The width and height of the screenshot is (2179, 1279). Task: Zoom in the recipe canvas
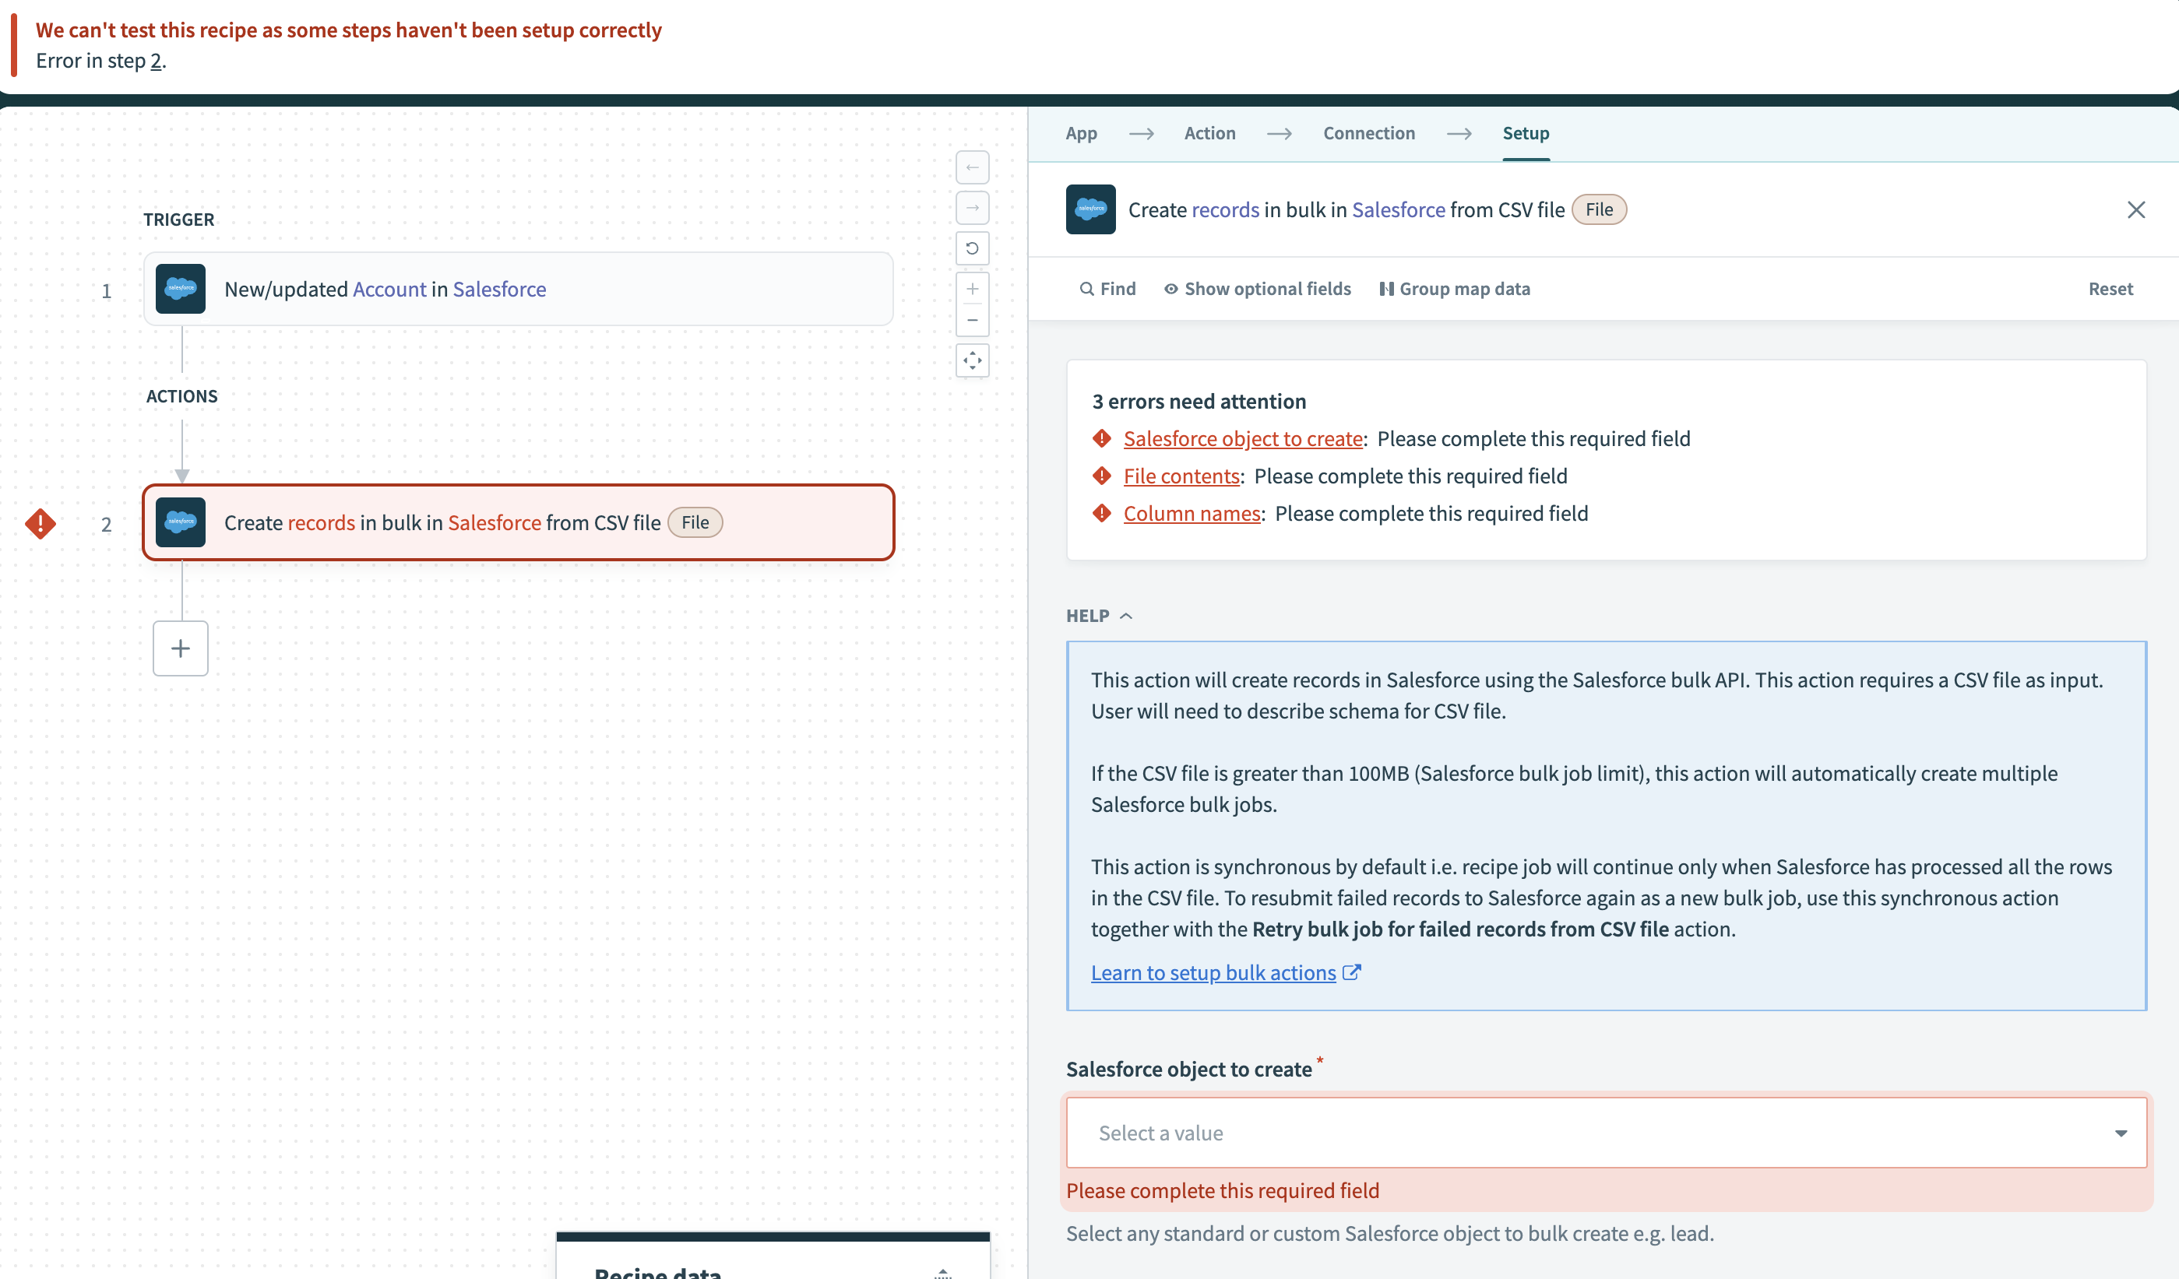972,289
